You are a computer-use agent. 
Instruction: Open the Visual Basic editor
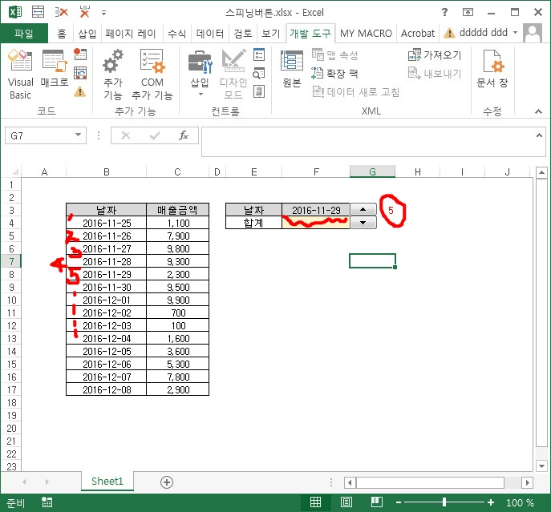(20, 74)
